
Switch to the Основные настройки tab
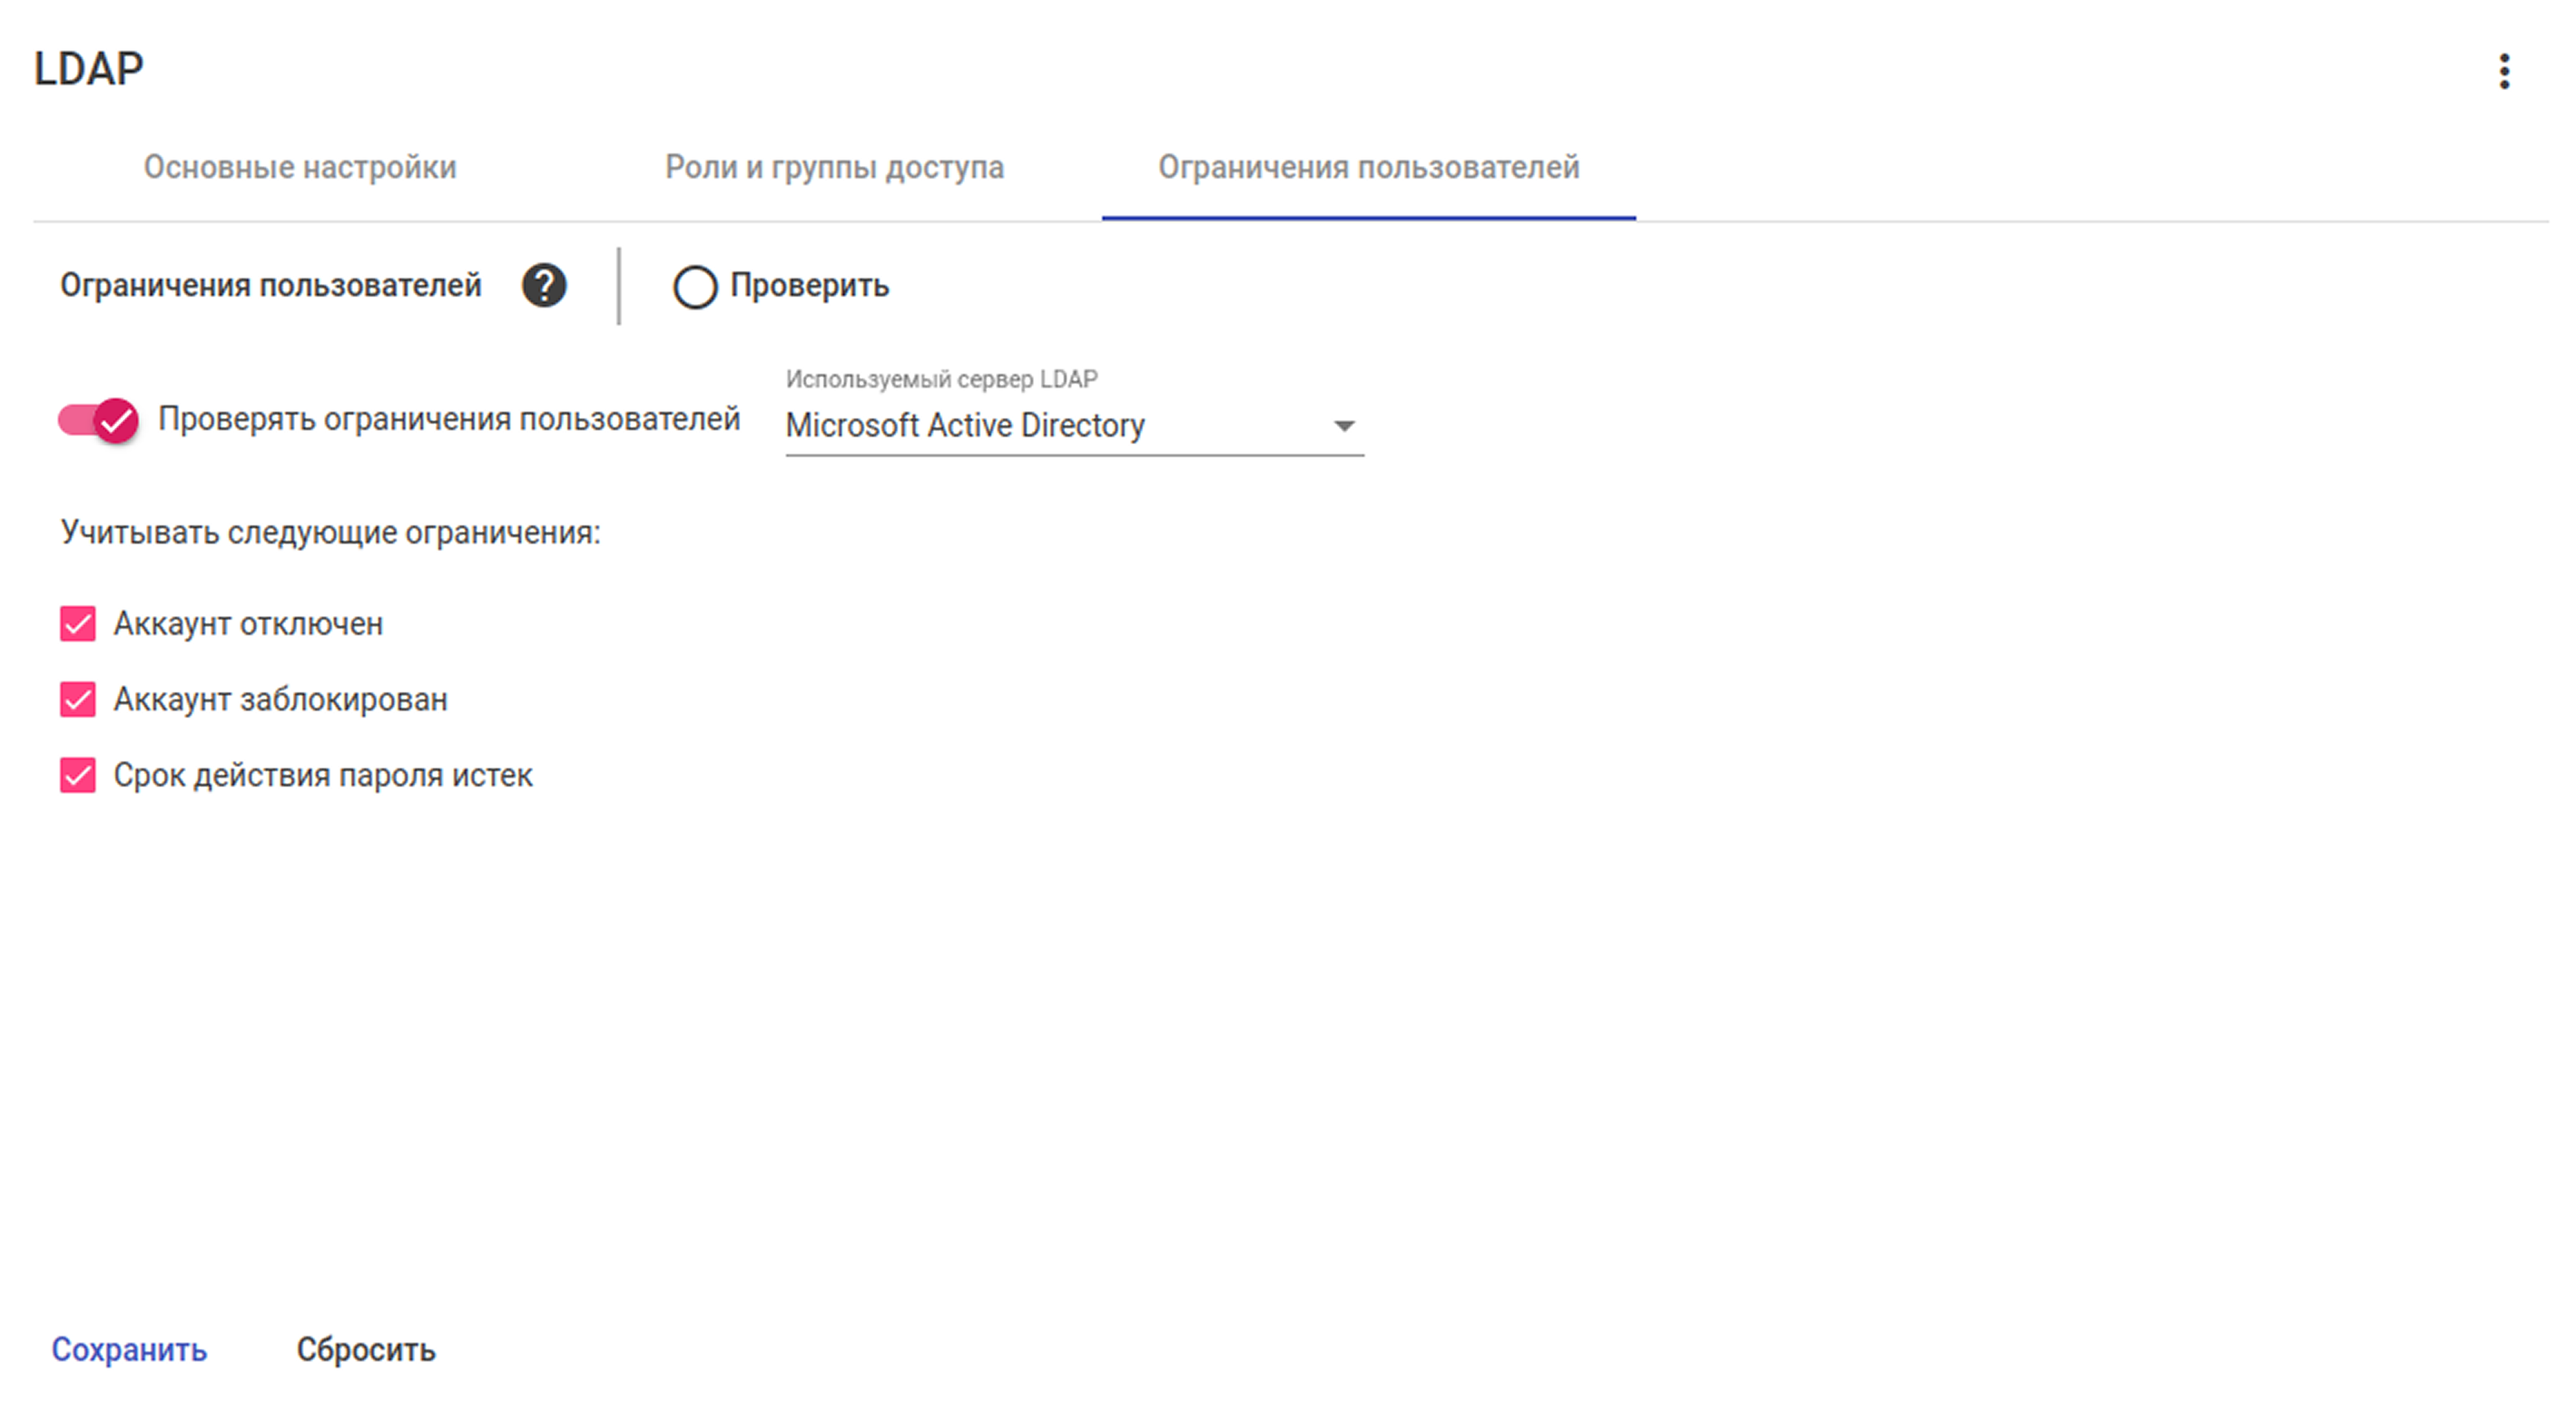click(x=300, y=167)
